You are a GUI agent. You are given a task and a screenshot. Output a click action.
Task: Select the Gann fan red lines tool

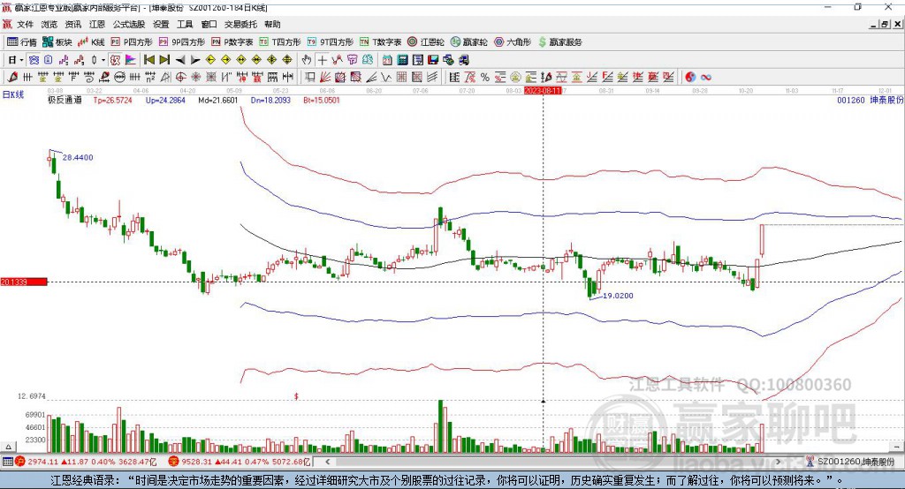[325, 77]
